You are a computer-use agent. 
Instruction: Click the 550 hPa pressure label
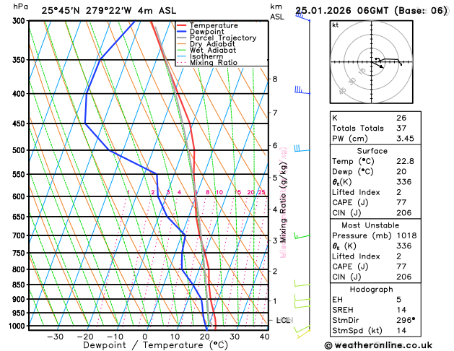20,174
